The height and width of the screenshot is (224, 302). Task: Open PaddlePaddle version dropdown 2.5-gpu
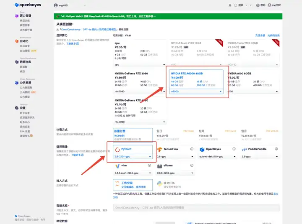click(x=260, y=157)
